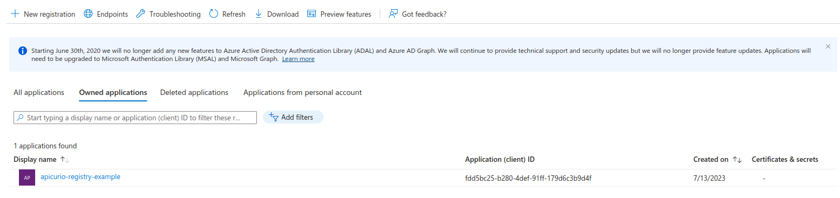
Task: Open Applications from personal account tab
Action: (x=302, y=92)
